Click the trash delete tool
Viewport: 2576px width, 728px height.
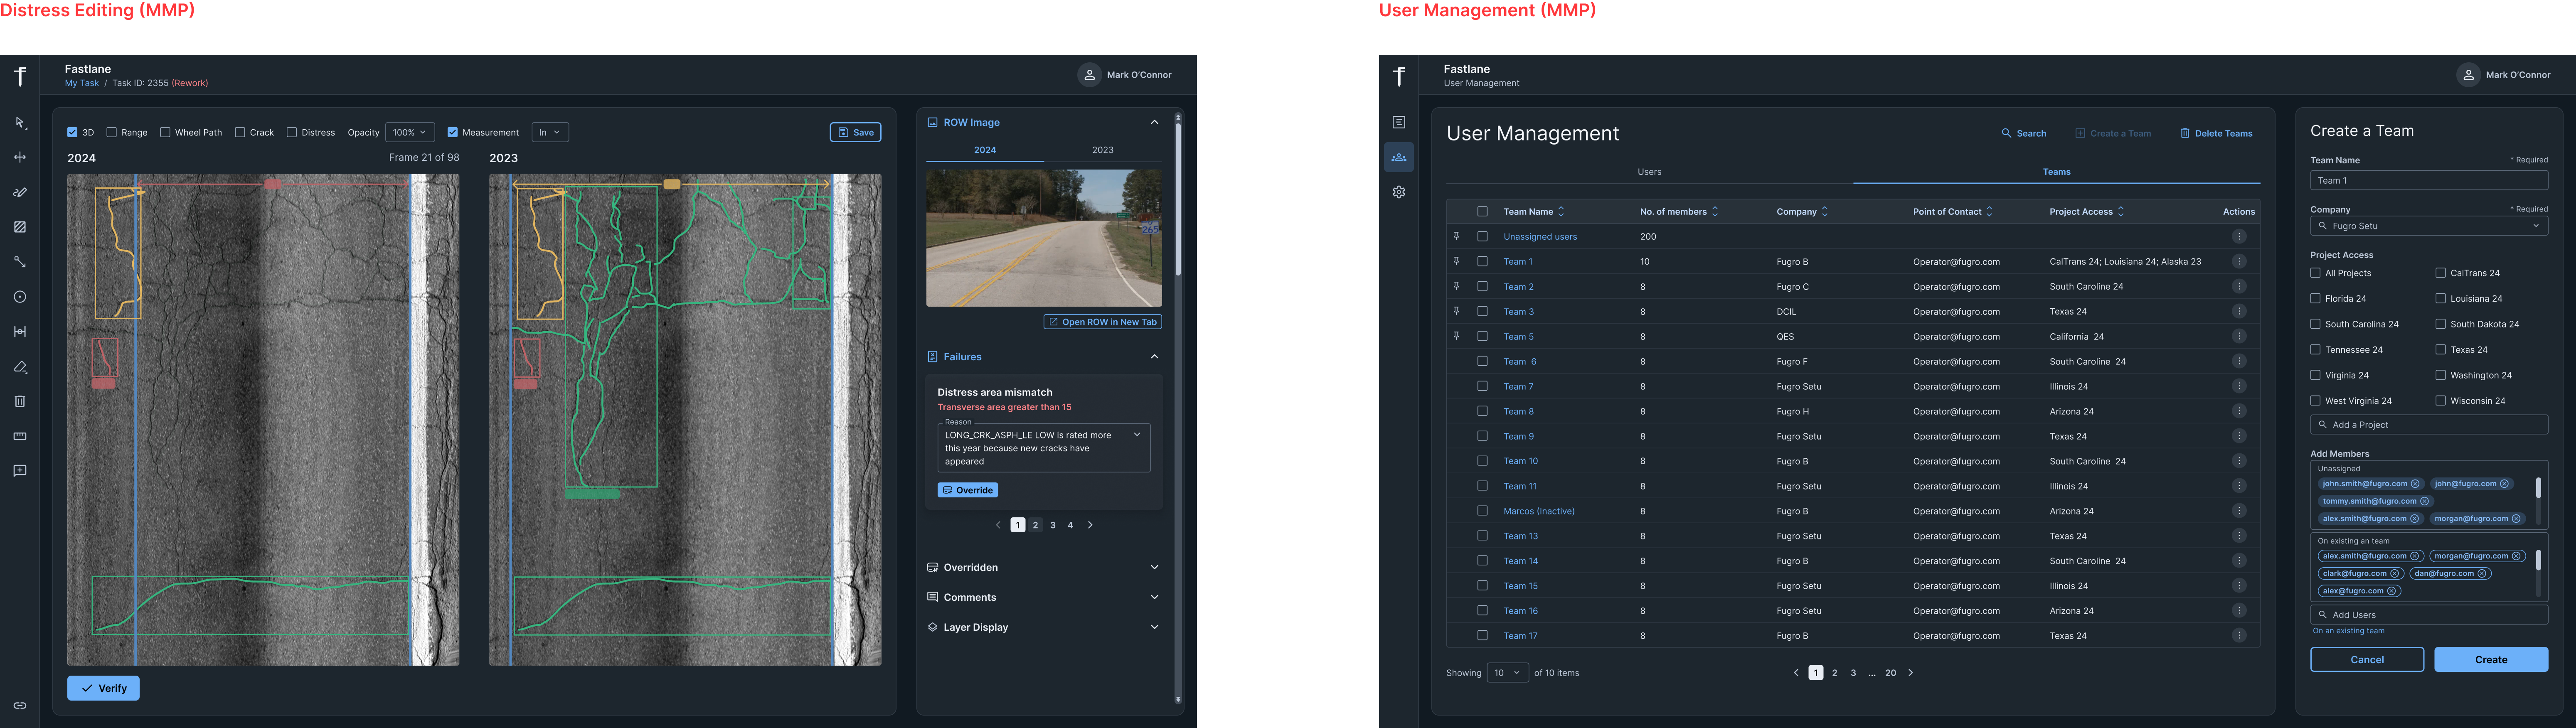click(20, 401)
